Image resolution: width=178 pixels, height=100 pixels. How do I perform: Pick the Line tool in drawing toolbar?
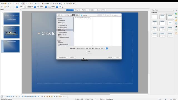(5, 96)
